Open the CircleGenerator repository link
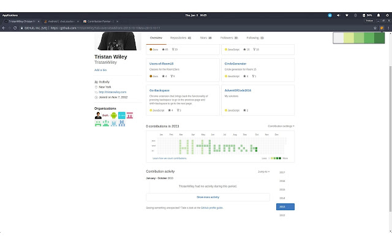The width and height of the screenshot is (392, 245). click(235, 64)
